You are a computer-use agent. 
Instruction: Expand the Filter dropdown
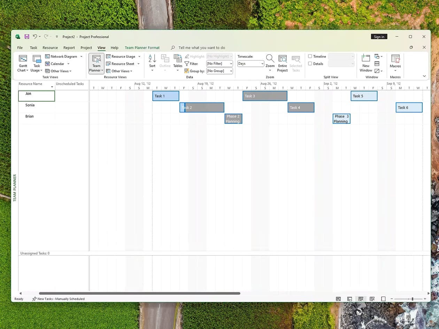219,64
